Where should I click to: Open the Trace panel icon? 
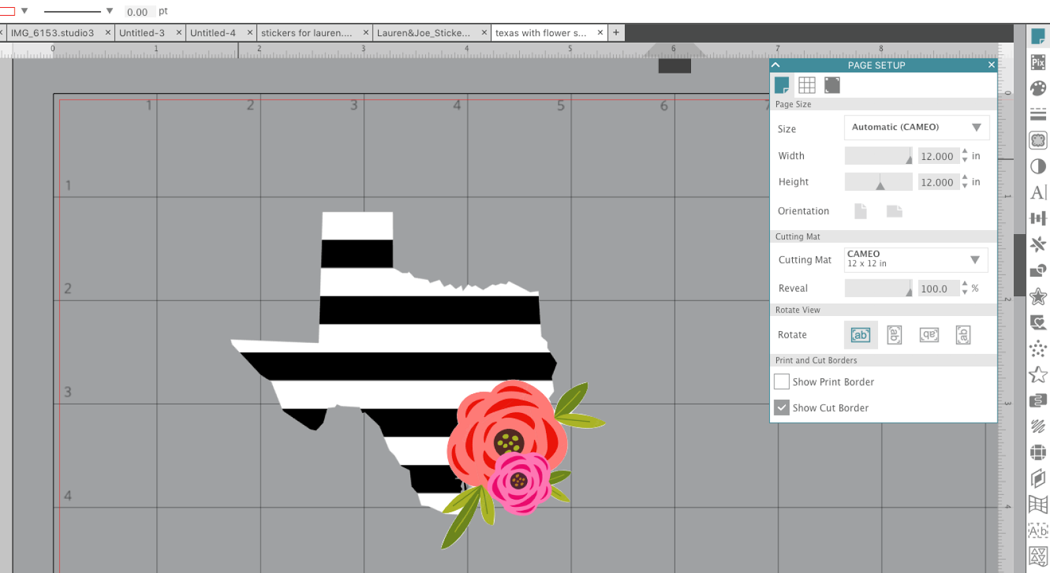1038,140
